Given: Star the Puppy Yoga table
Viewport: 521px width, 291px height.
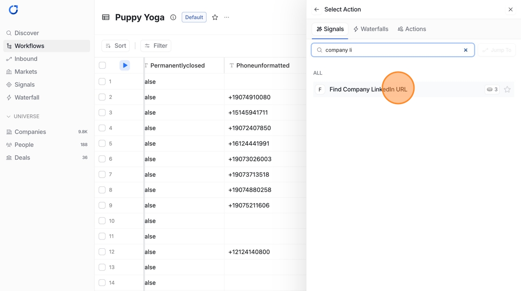Looking at the screenshot, I should [x=215, y=17].
